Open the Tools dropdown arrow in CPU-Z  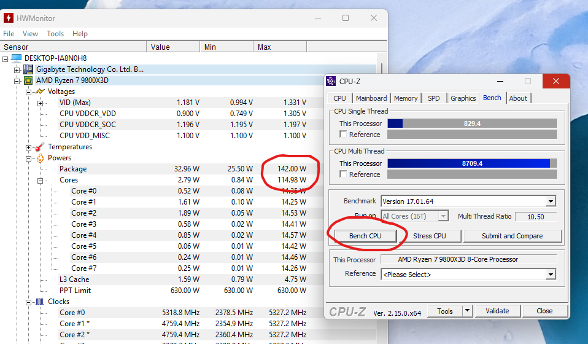pos(467,311)
